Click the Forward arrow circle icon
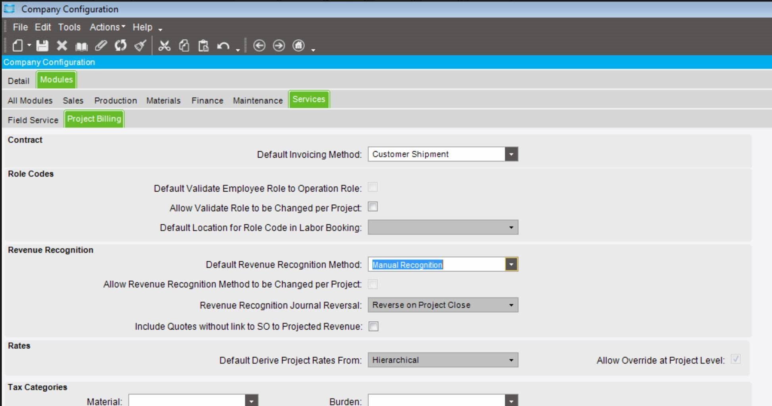Screen dimensions: 772x406 (279, 45)
